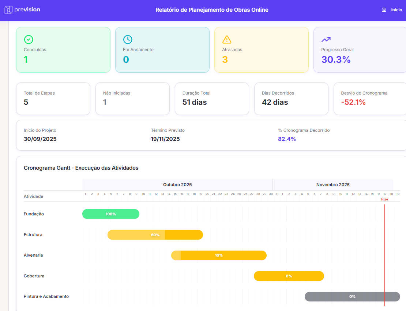Click the Prevision logo icon
The height and width of the screenshot is (311, 406).
[x=8, y=10]
